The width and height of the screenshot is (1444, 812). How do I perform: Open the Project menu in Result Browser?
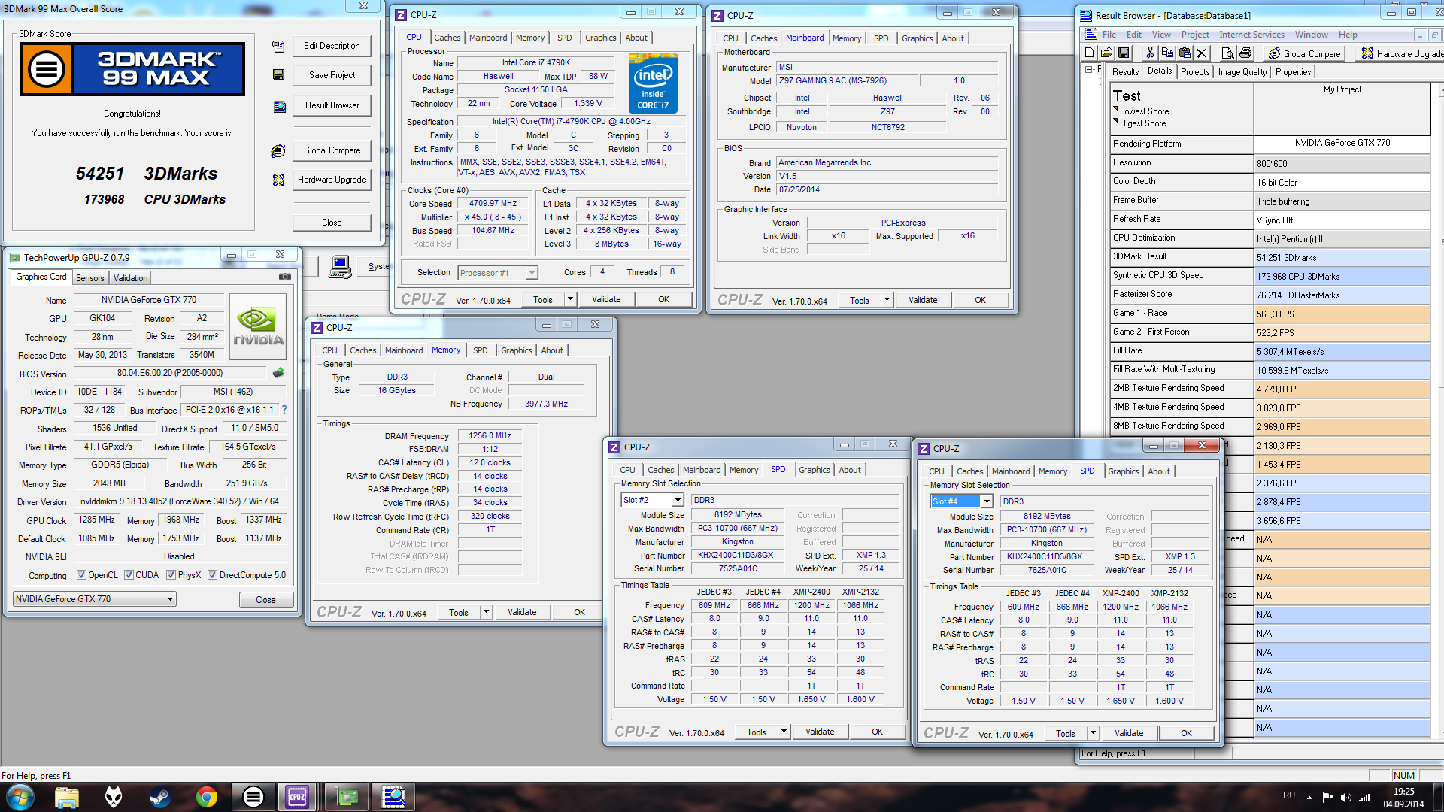[1195, 35]
